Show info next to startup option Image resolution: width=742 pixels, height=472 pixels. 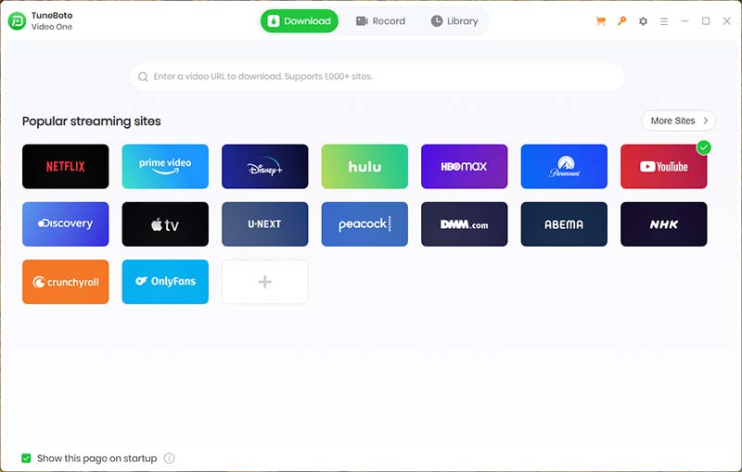pos(169,458)
